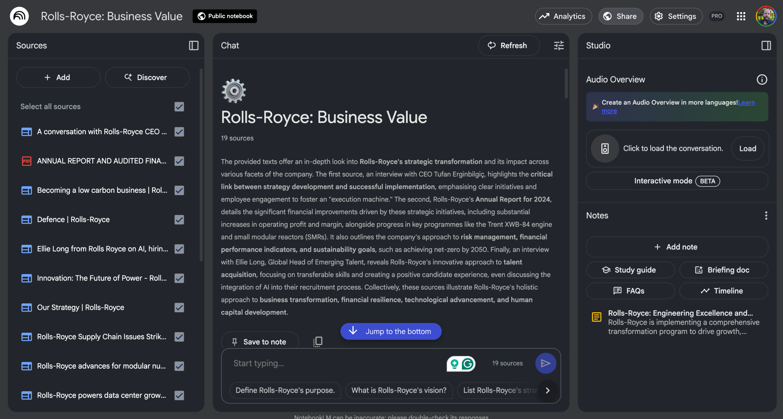
Task: Click the Audio Overview info icon
Action: click(x=762, y=80)
